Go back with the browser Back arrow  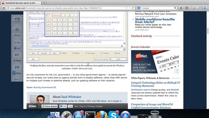point(4,8)
